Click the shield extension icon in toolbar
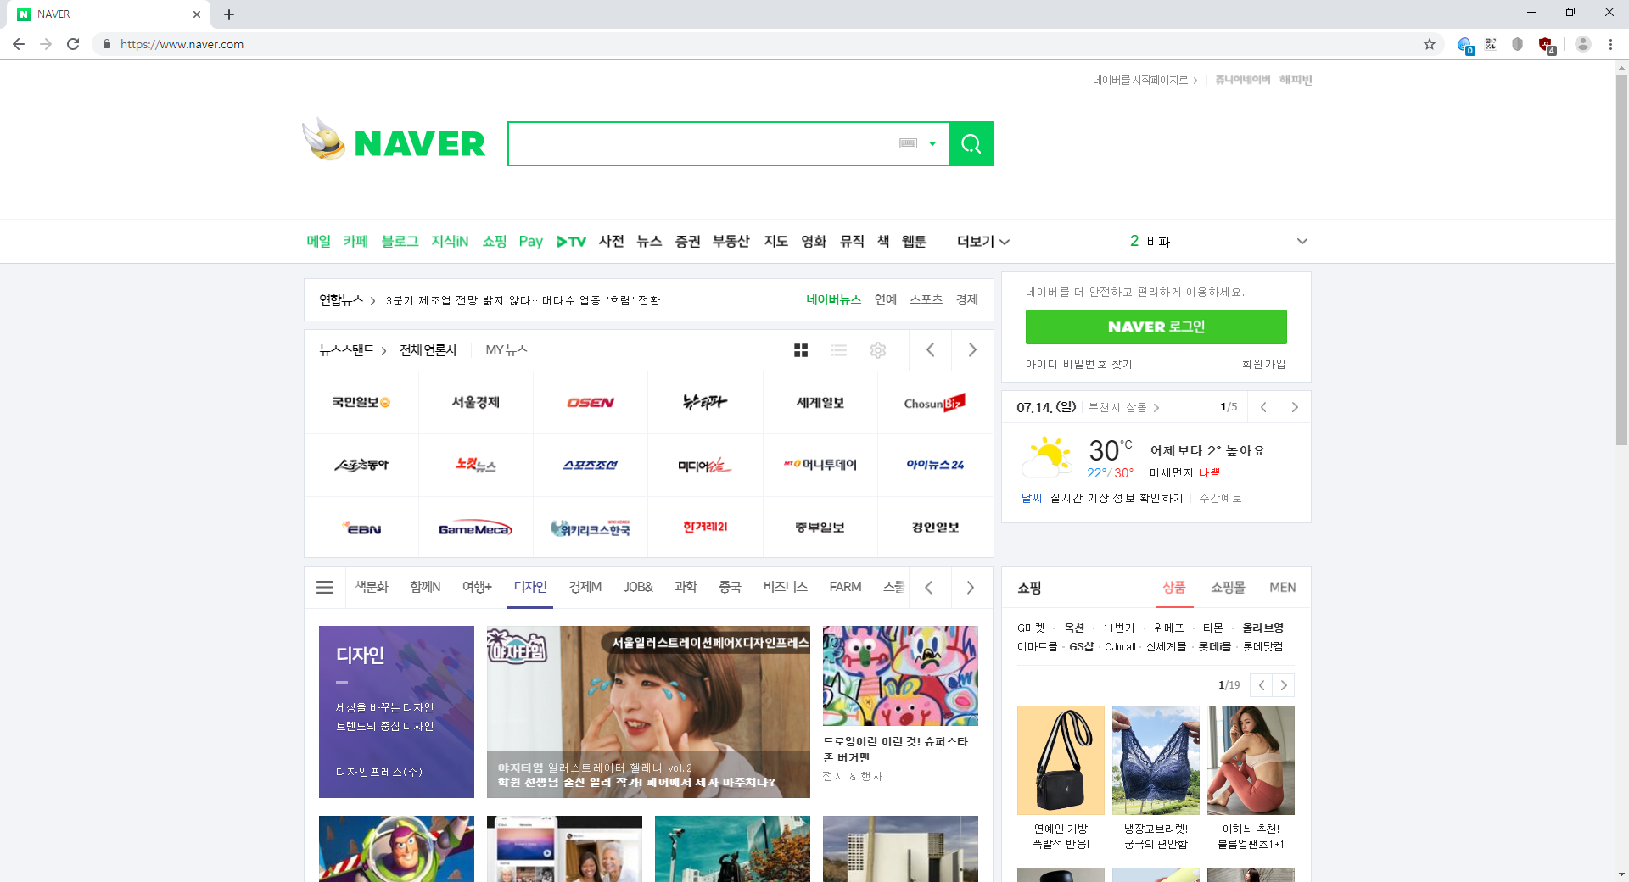 pyautogui.click(x=1518, y=44)
